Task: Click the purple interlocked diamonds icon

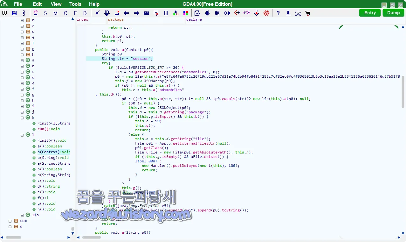Action: (x=247, y=13)
